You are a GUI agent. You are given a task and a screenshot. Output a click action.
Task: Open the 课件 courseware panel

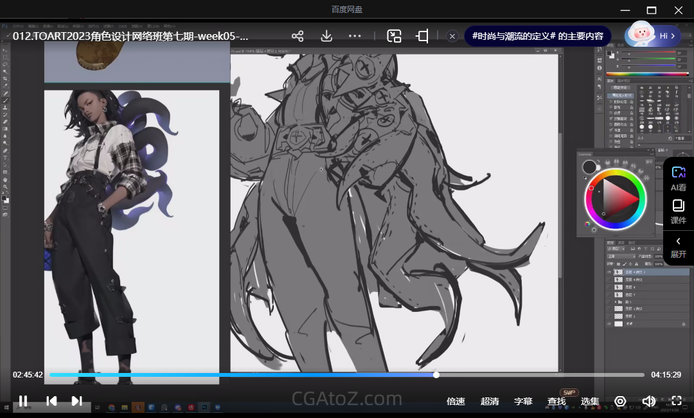pyautogui.click(x=678, y=212)
